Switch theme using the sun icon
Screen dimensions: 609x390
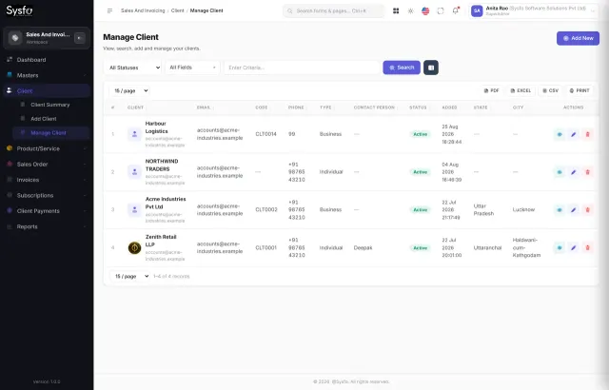410,10
